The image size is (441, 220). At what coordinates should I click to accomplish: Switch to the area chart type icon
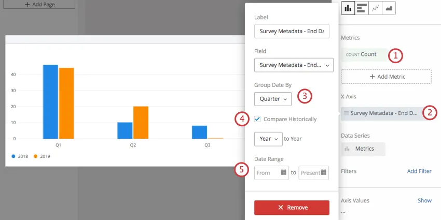(389, 8)
